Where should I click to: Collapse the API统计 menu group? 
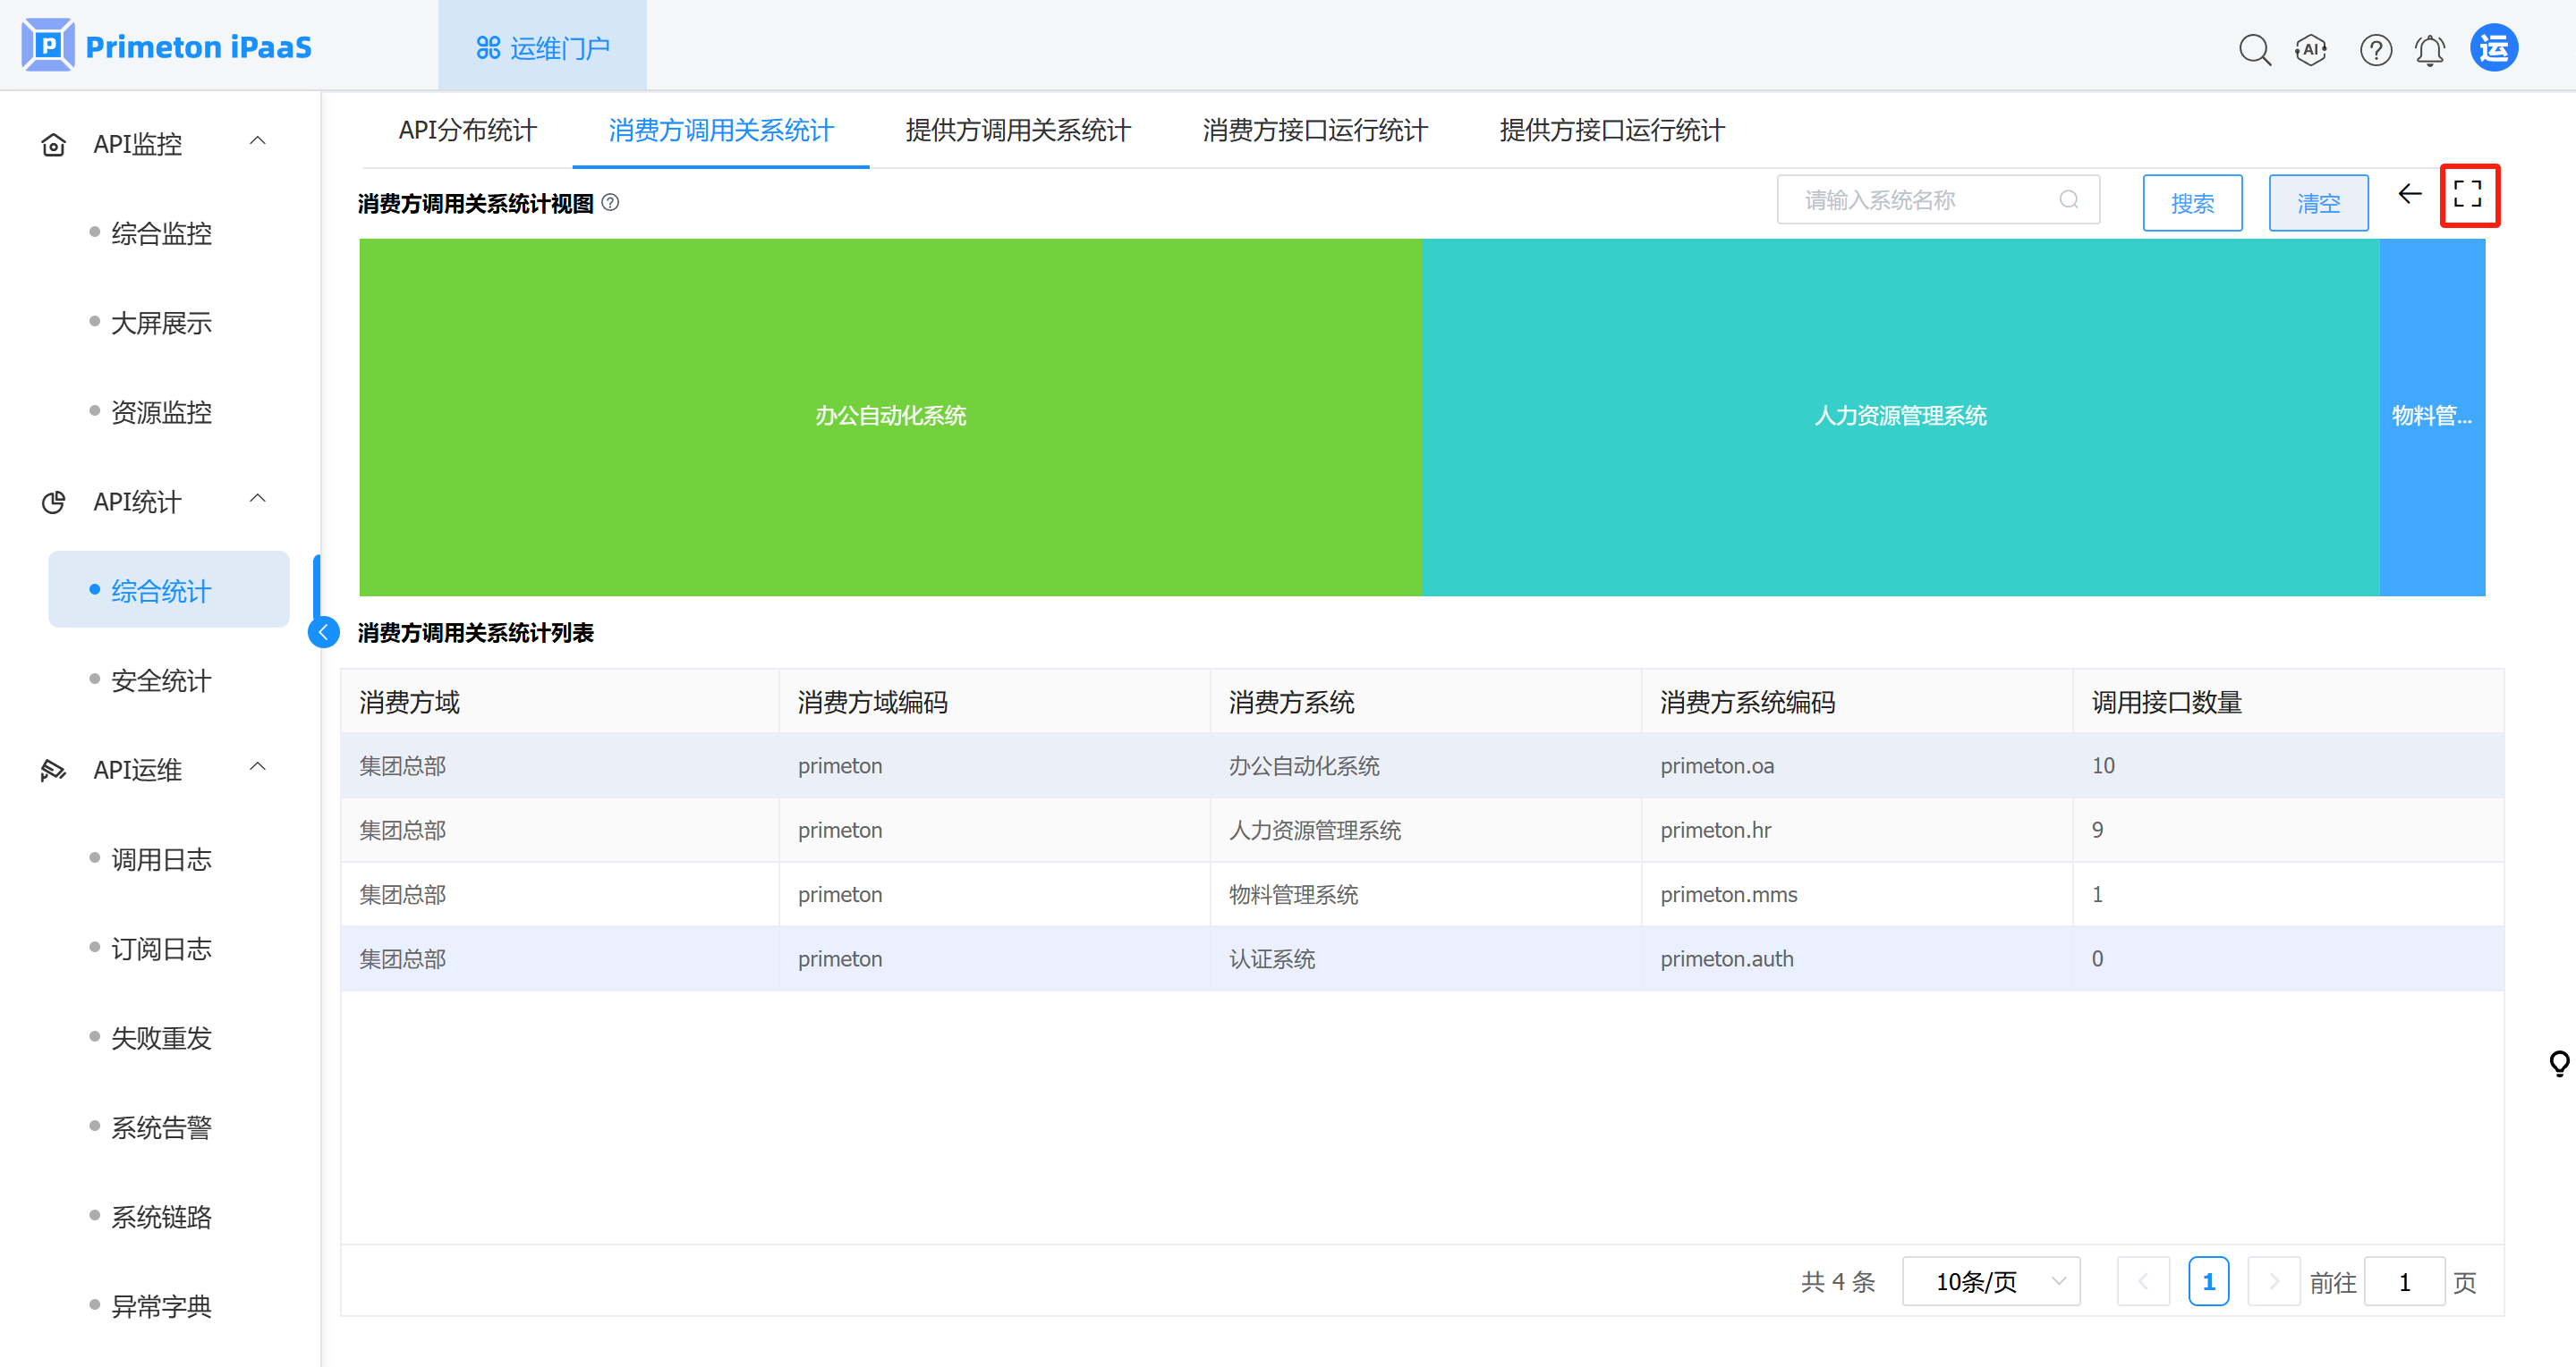pyautogui.click(x=258, y=500)
